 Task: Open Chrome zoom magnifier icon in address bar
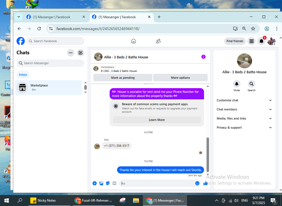click(x=244, y=29)
